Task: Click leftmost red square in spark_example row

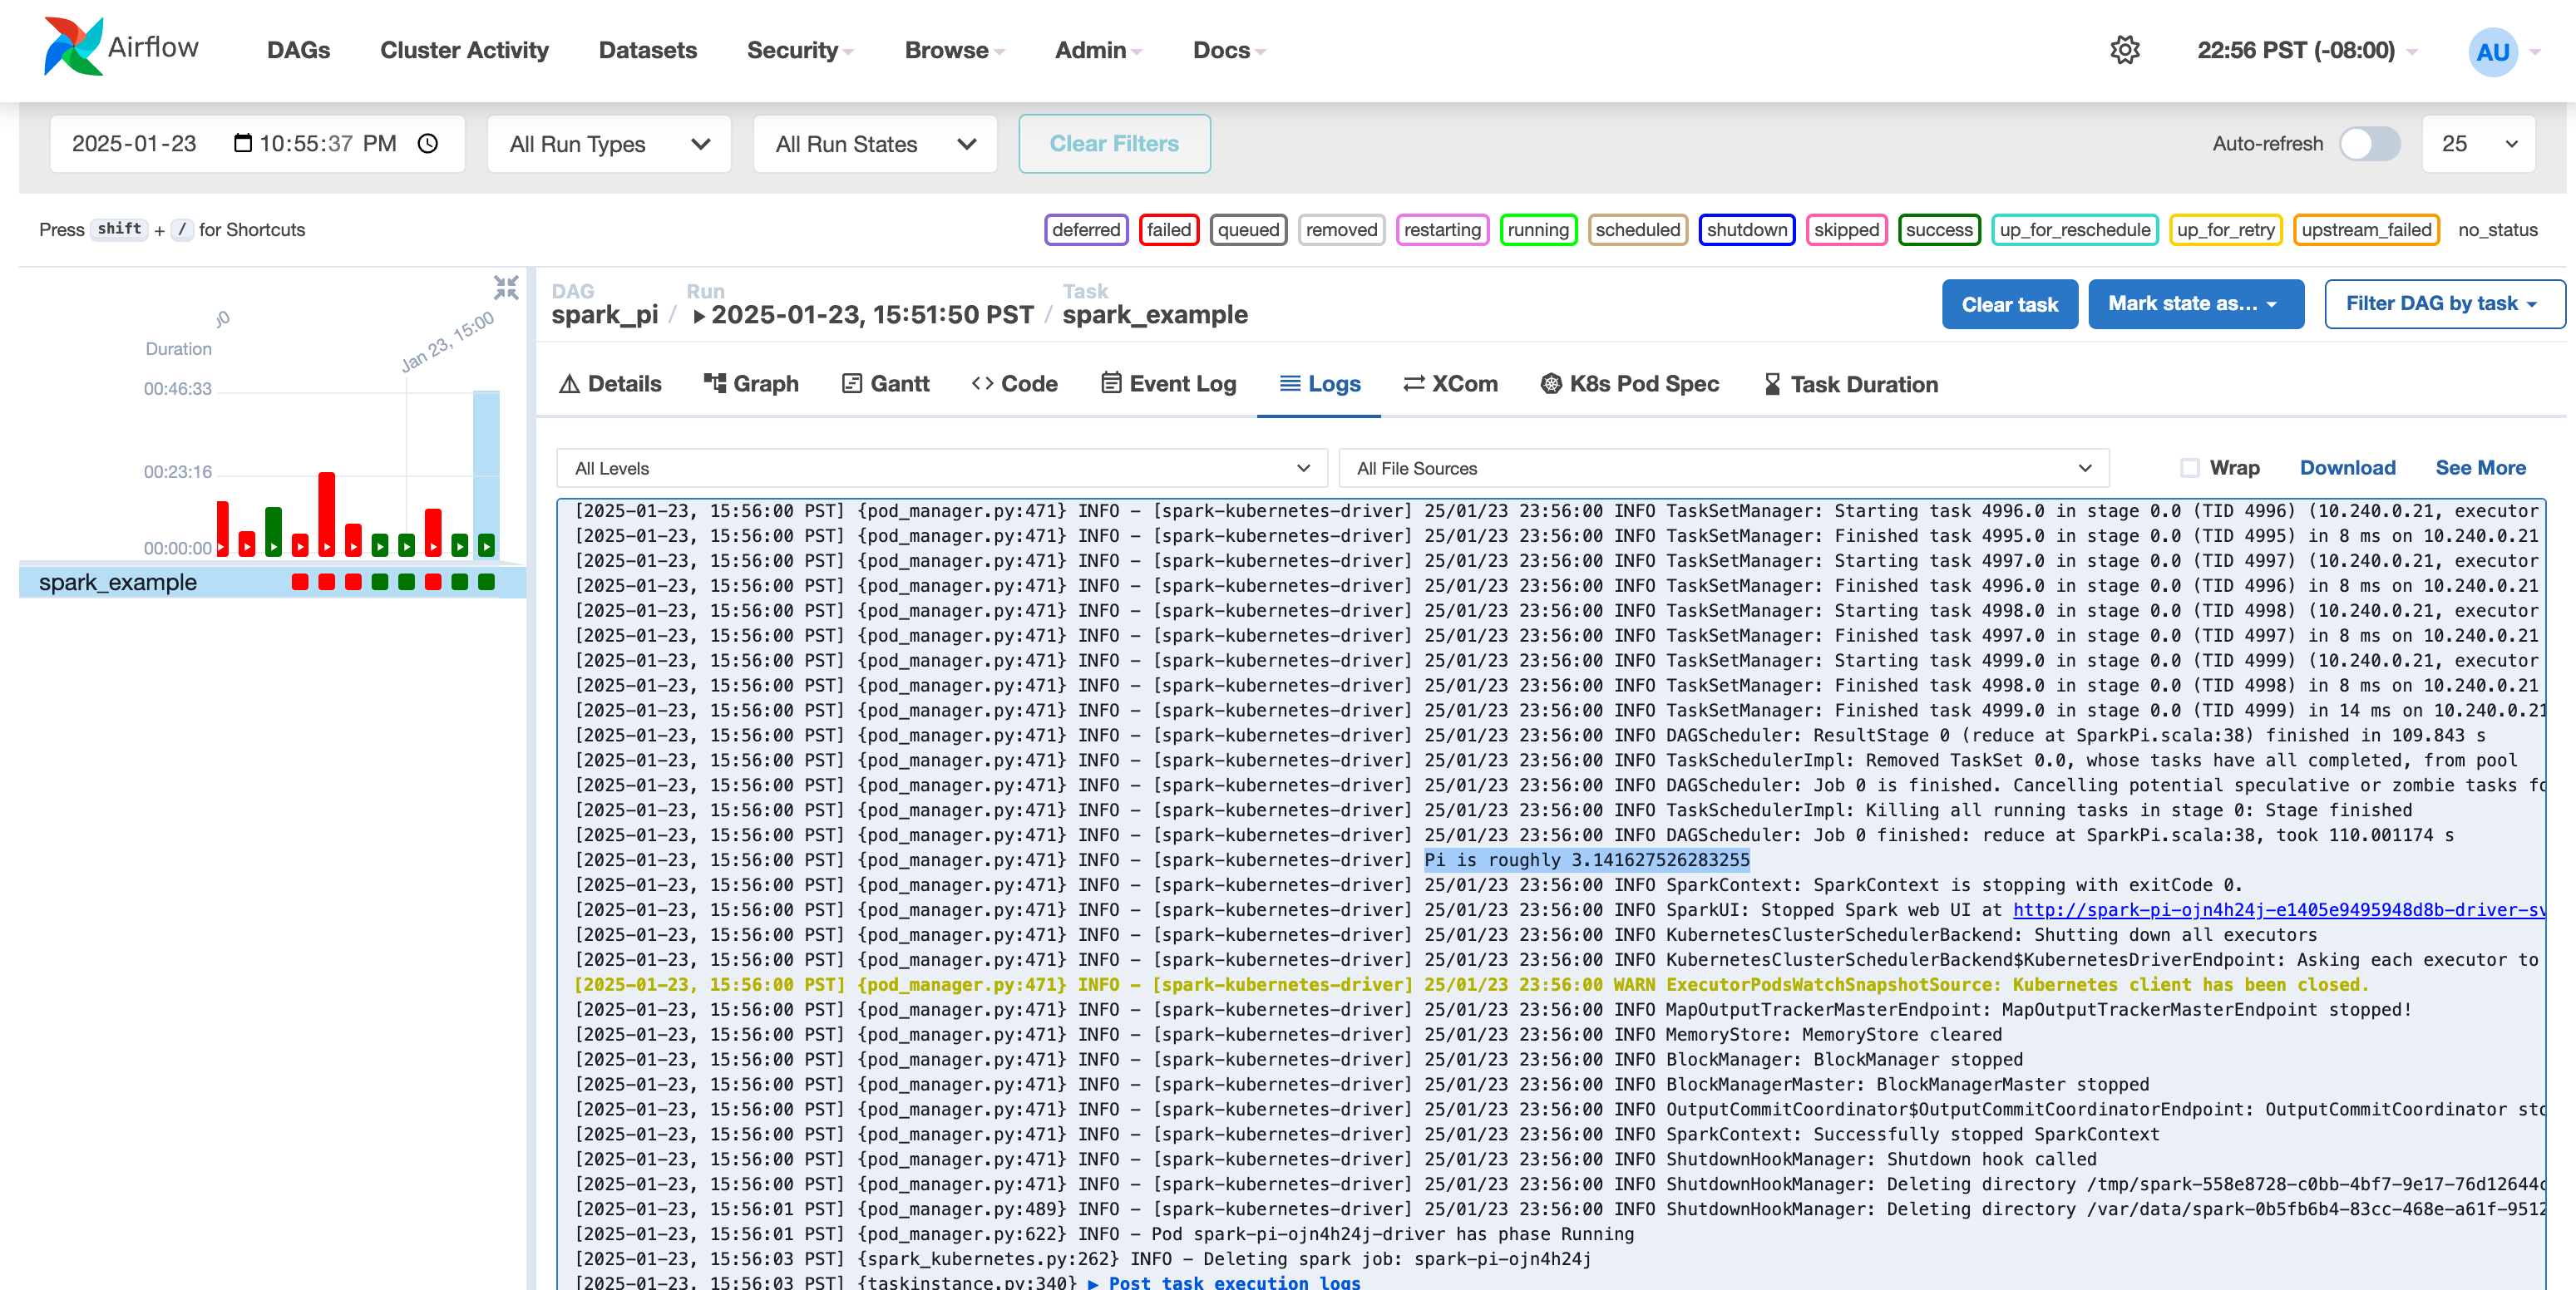Action: coord(299,582)
